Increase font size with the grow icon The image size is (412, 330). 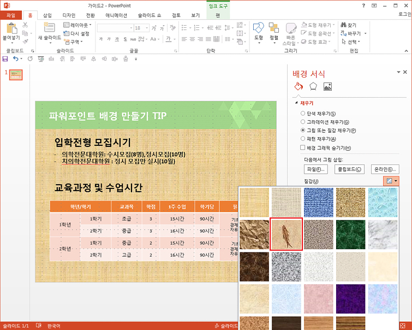tap(154, 28)
